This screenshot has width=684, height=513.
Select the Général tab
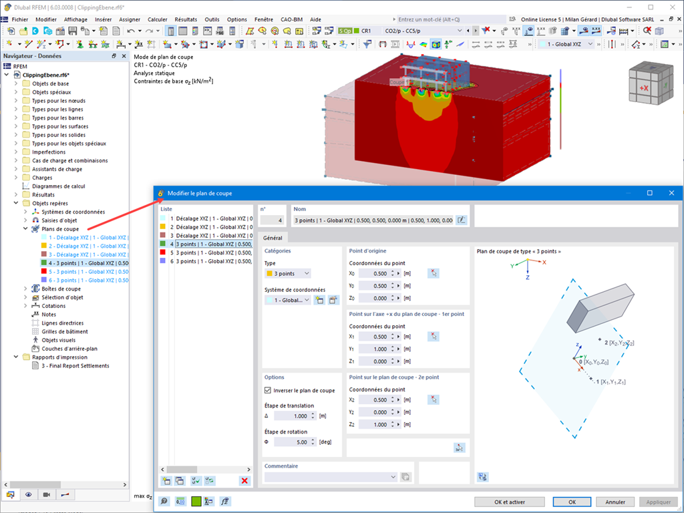point(273,238)
